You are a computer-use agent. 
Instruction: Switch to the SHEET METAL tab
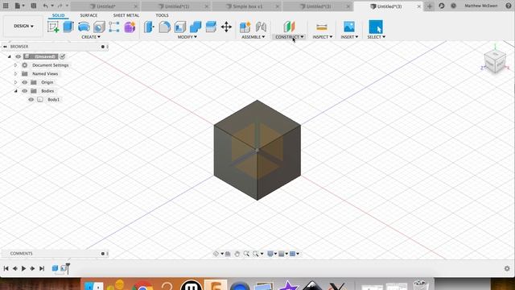126,15
